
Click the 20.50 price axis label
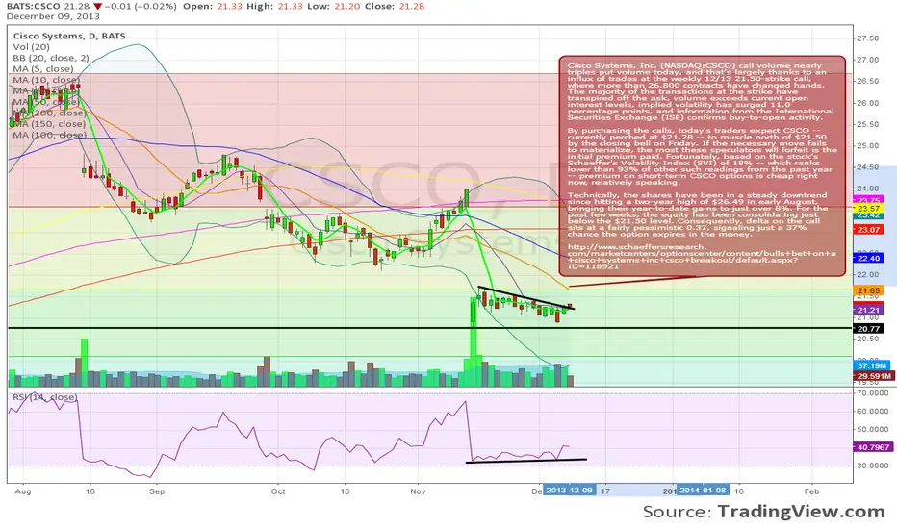[x=867, y=339]
